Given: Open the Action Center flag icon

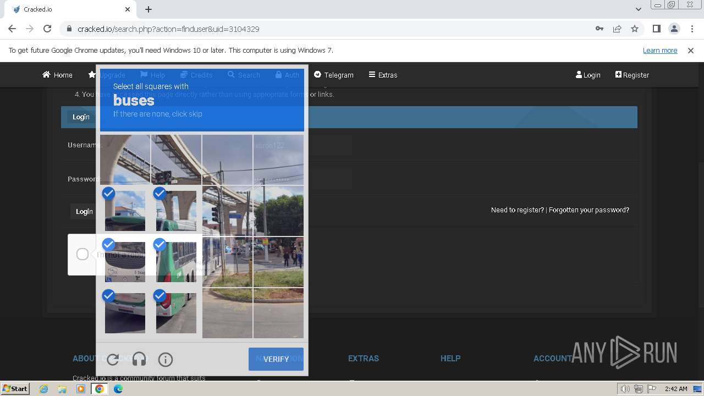Looking at the screenshot, I should 652,389.
